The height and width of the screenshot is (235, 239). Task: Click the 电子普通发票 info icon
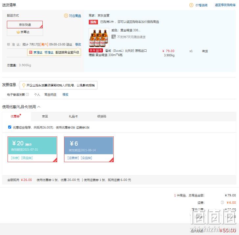click(27, 94)
